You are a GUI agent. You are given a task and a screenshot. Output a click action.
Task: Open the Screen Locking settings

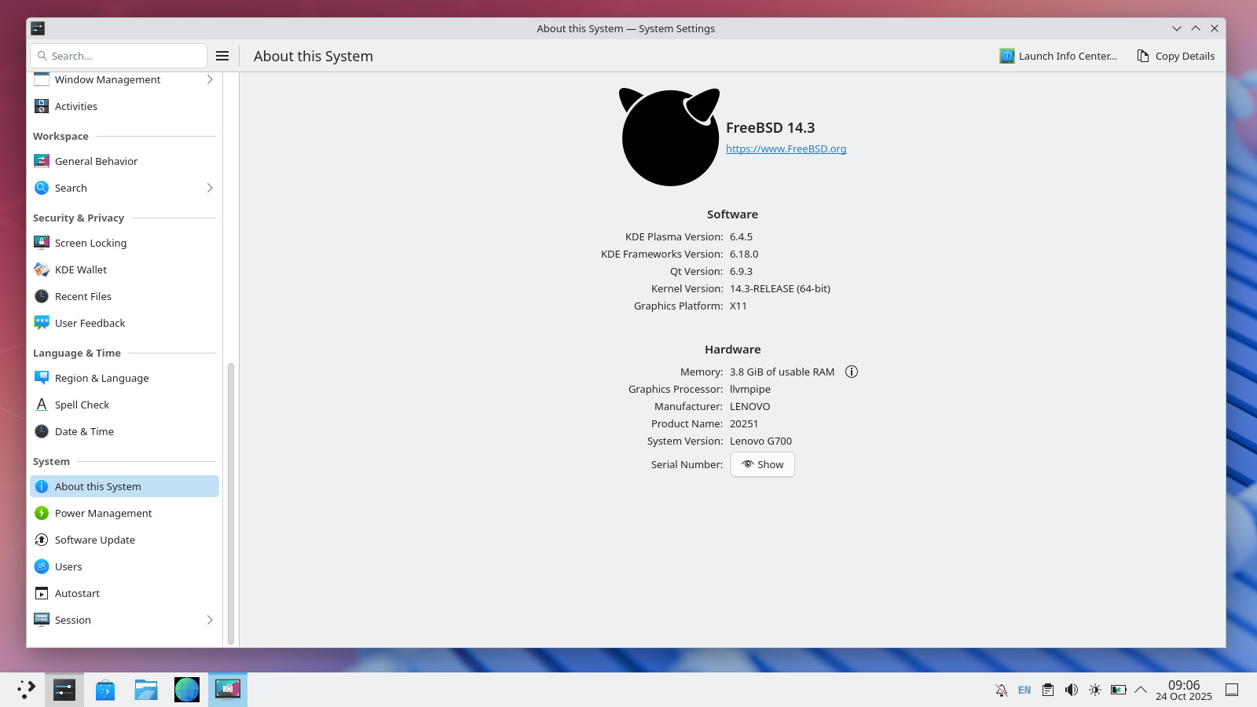90,243
